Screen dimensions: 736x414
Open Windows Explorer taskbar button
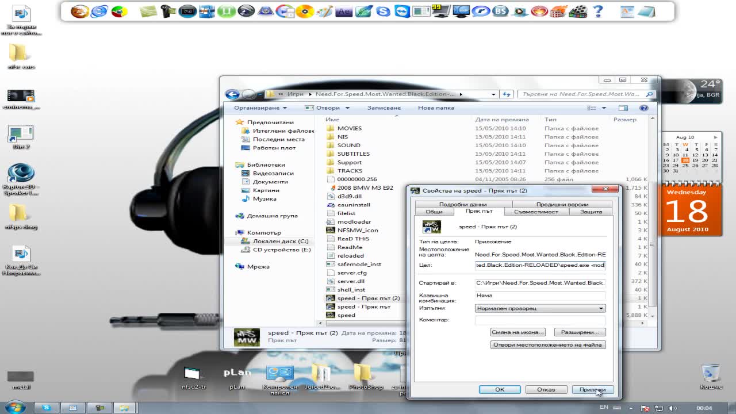click(x=124, y=408)
